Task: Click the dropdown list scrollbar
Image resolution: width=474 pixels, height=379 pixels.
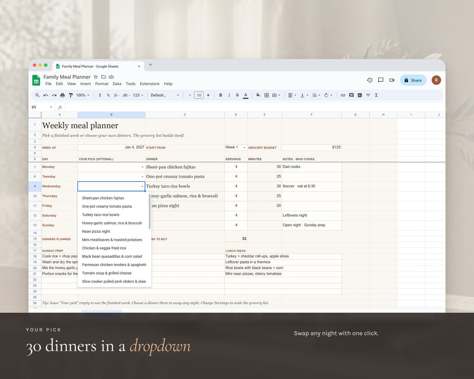Action: pyautogui.click(x=150, y=211)
